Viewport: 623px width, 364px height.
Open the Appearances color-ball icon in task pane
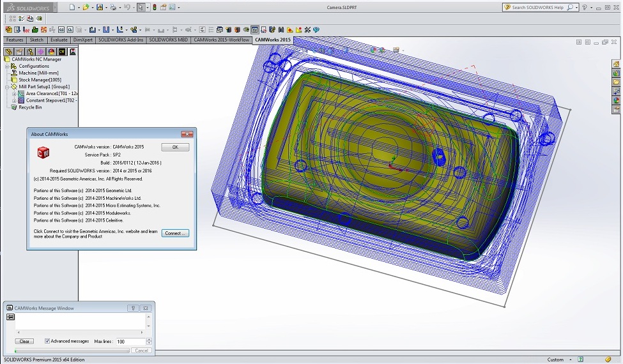(x=616, y=100)
